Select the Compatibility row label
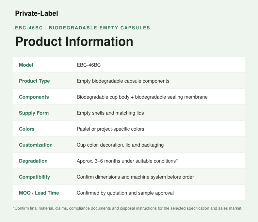Screen dimensions: 258x222 34,177
